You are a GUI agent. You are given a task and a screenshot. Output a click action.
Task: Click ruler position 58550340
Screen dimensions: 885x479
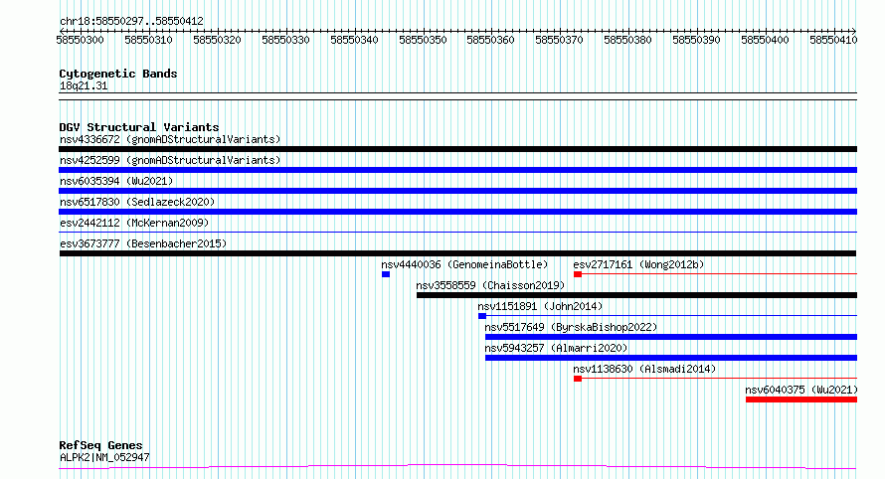point(354,40)
